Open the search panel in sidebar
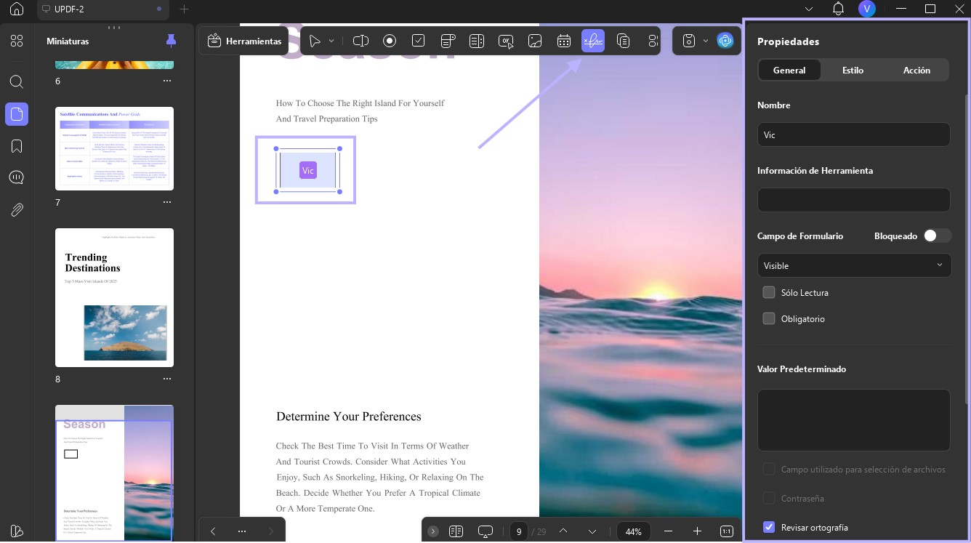Viewport: 971px width, 543px height. pos(17,81)
